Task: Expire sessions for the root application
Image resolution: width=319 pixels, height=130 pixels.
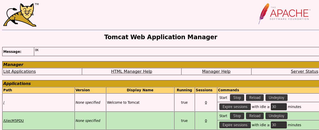Action: point(235,107)
